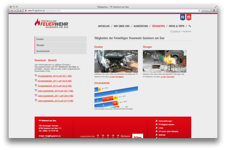
Task: Click the Download - Bereich heading
Action: [x=45, y=60]
